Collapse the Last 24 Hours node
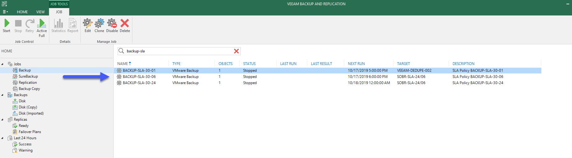This screenshot has width=572, height=158. coord(2,138)
